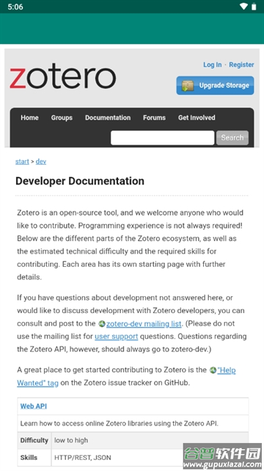Open the Log In link
This screenshot has width=264, height=471.
[213, 65]
